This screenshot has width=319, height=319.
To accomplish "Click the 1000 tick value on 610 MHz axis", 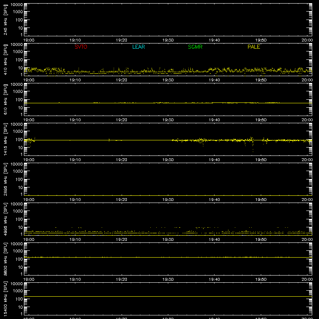I will 18,91.
